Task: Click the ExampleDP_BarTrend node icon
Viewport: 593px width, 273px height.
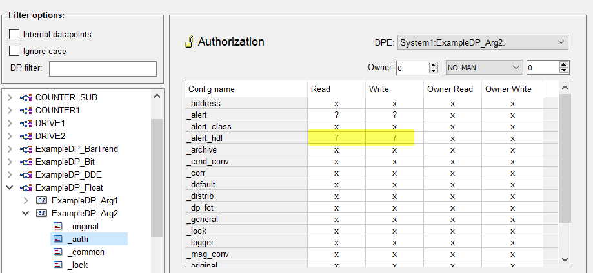Action: (x=26, y=149)
